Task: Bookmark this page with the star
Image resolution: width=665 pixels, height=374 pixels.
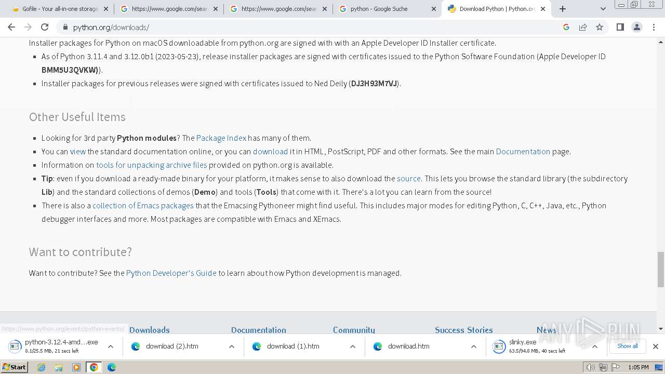Action: pos(600,27)
